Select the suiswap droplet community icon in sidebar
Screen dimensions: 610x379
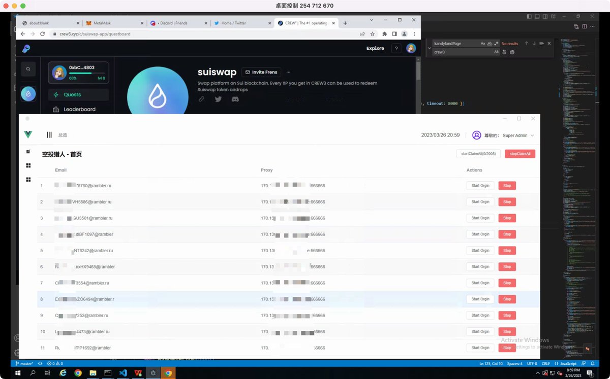28,93
